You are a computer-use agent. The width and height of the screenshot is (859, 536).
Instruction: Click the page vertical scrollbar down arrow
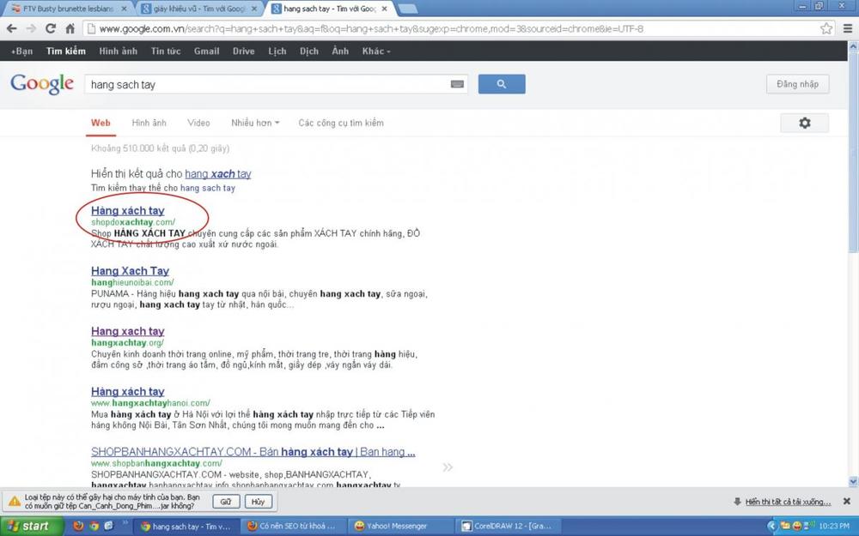click(853, 481)
